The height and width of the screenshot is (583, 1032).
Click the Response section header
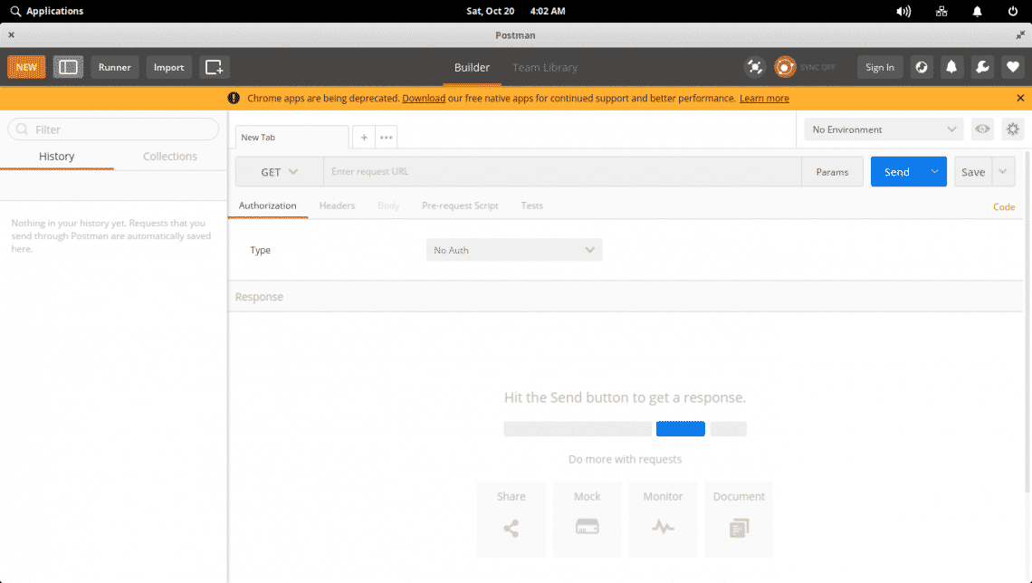pos(626,297)
